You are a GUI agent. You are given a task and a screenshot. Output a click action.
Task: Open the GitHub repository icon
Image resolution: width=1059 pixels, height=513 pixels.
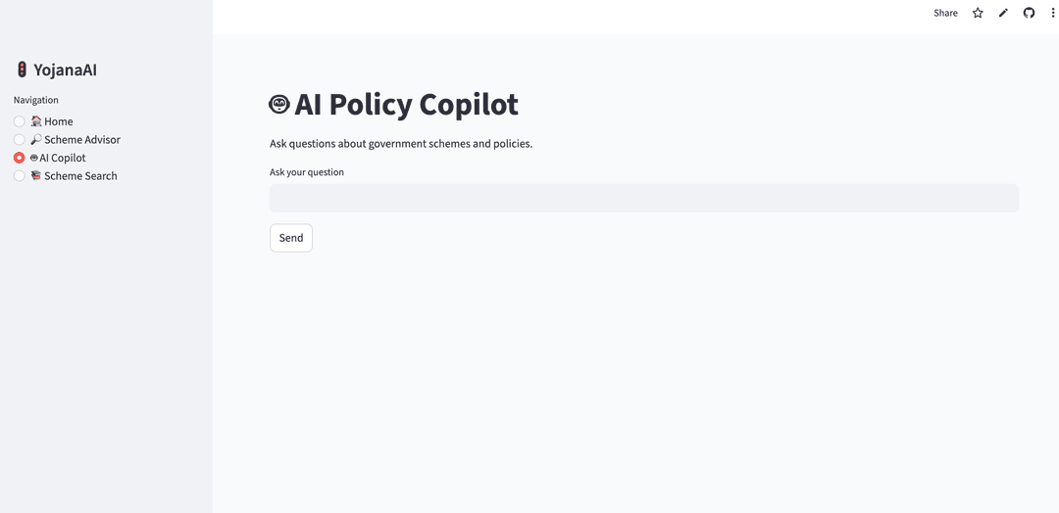pos(1029,13)
